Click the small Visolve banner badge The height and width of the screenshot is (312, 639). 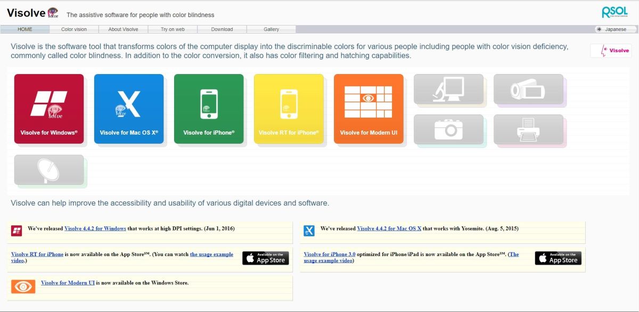tap(611, 51)
